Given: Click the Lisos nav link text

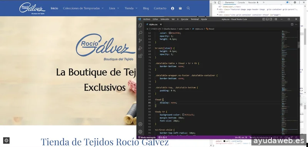Looking at the screenshot, I should click(112, 8).
